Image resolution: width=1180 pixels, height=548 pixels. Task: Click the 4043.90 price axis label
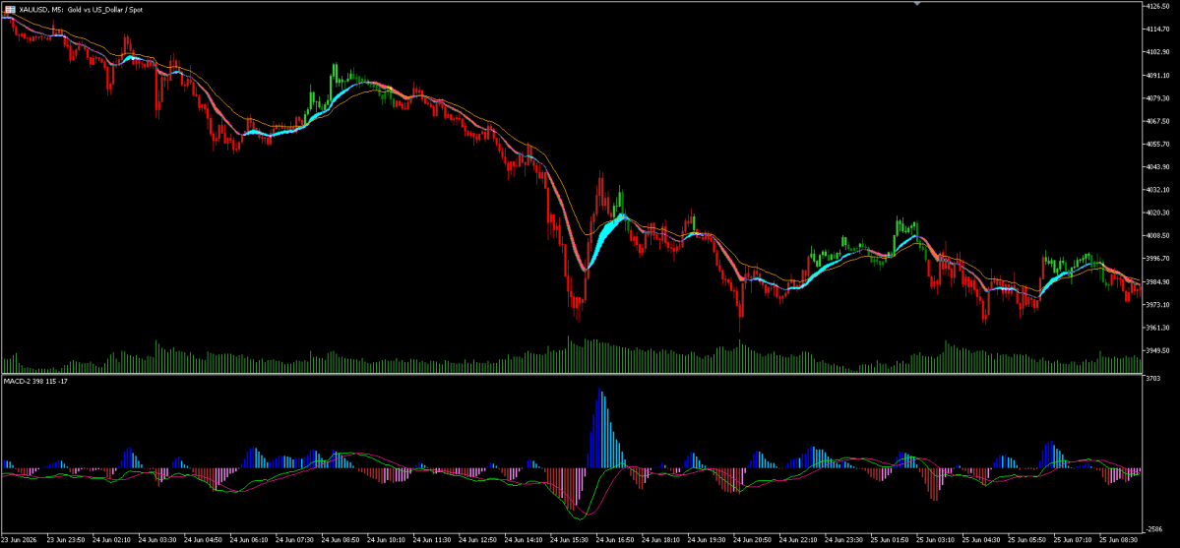[x=1156, y=166]
